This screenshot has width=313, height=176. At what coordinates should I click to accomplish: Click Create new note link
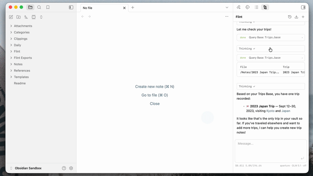point(155,86)
